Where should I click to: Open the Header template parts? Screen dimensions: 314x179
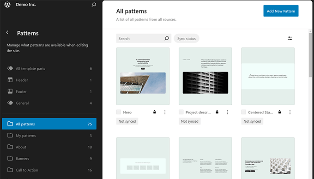coord(49,80)
